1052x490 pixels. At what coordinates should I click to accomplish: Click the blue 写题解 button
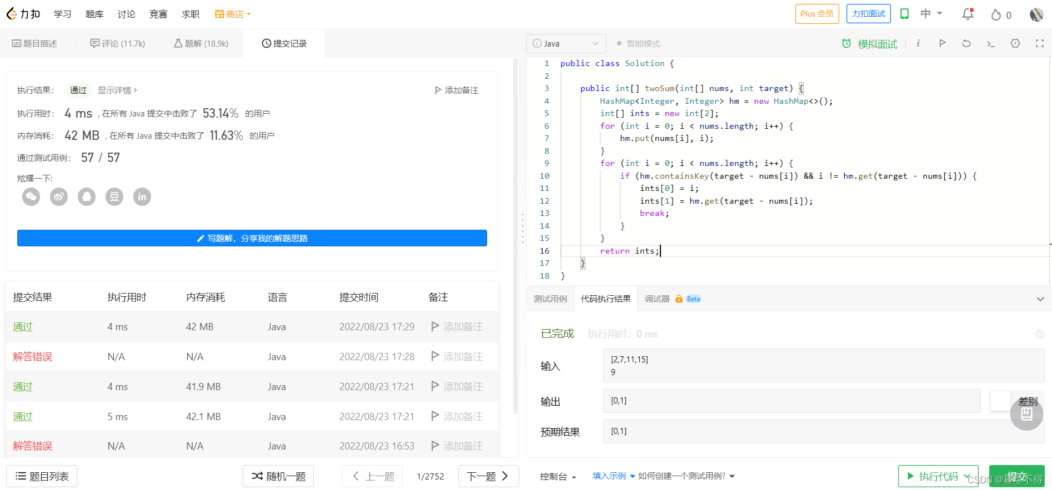click(252, 238)
